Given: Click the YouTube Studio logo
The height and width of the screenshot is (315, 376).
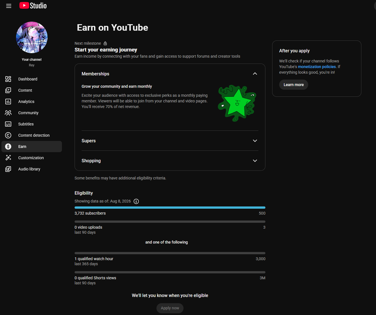Looking at the screenshot, I should tap(33, 6).
